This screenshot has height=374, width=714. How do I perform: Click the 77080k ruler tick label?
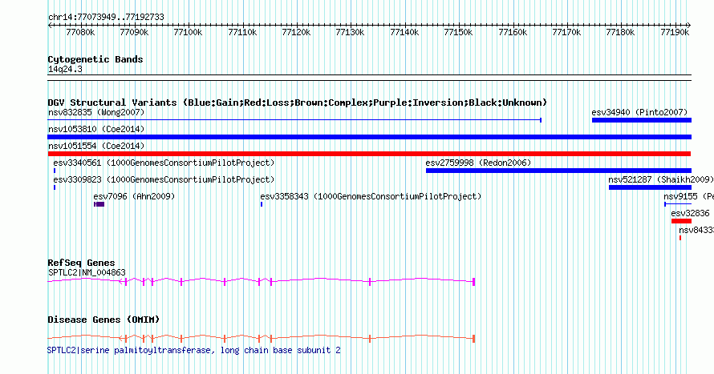[x=80, y=32]
